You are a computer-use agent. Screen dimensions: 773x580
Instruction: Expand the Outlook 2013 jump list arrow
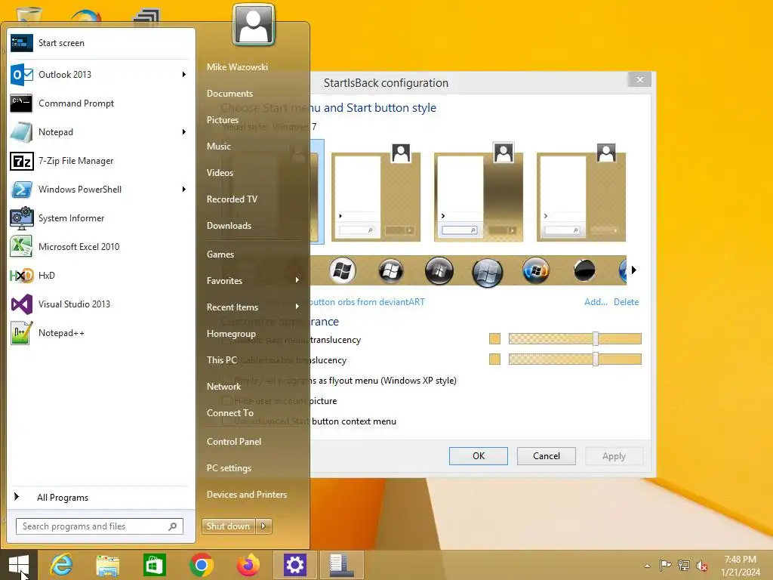click(x=184, y=75)
